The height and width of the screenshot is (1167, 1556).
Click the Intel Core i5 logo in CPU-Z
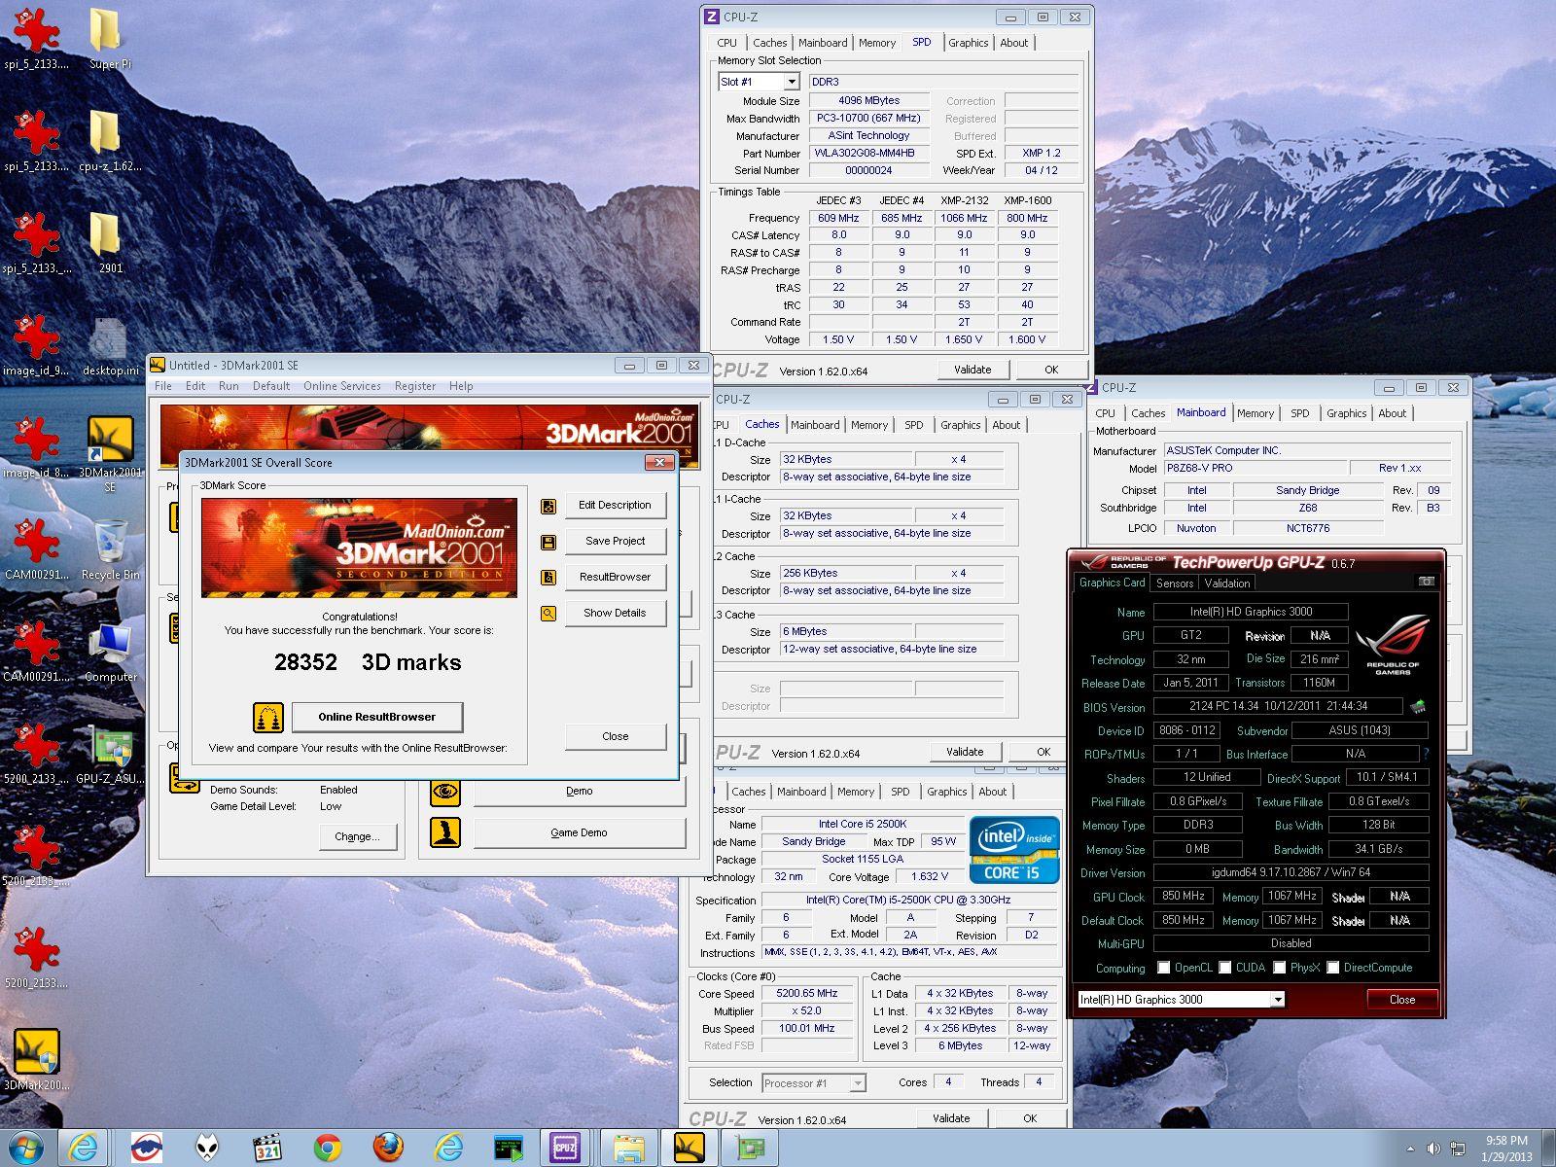click(x=1013, y=850)
